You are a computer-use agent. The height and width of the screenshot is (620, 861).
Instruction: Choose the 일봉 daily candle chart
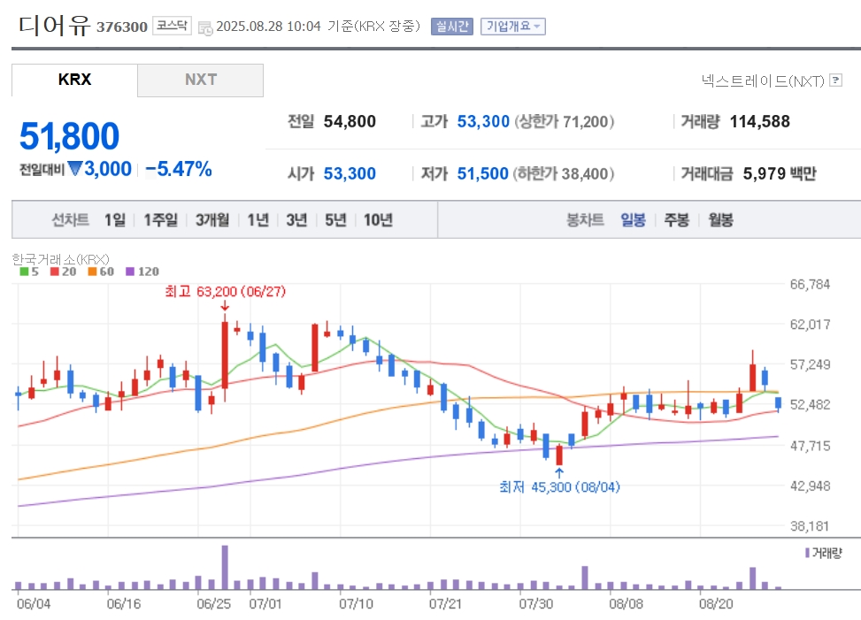point(633,220)
